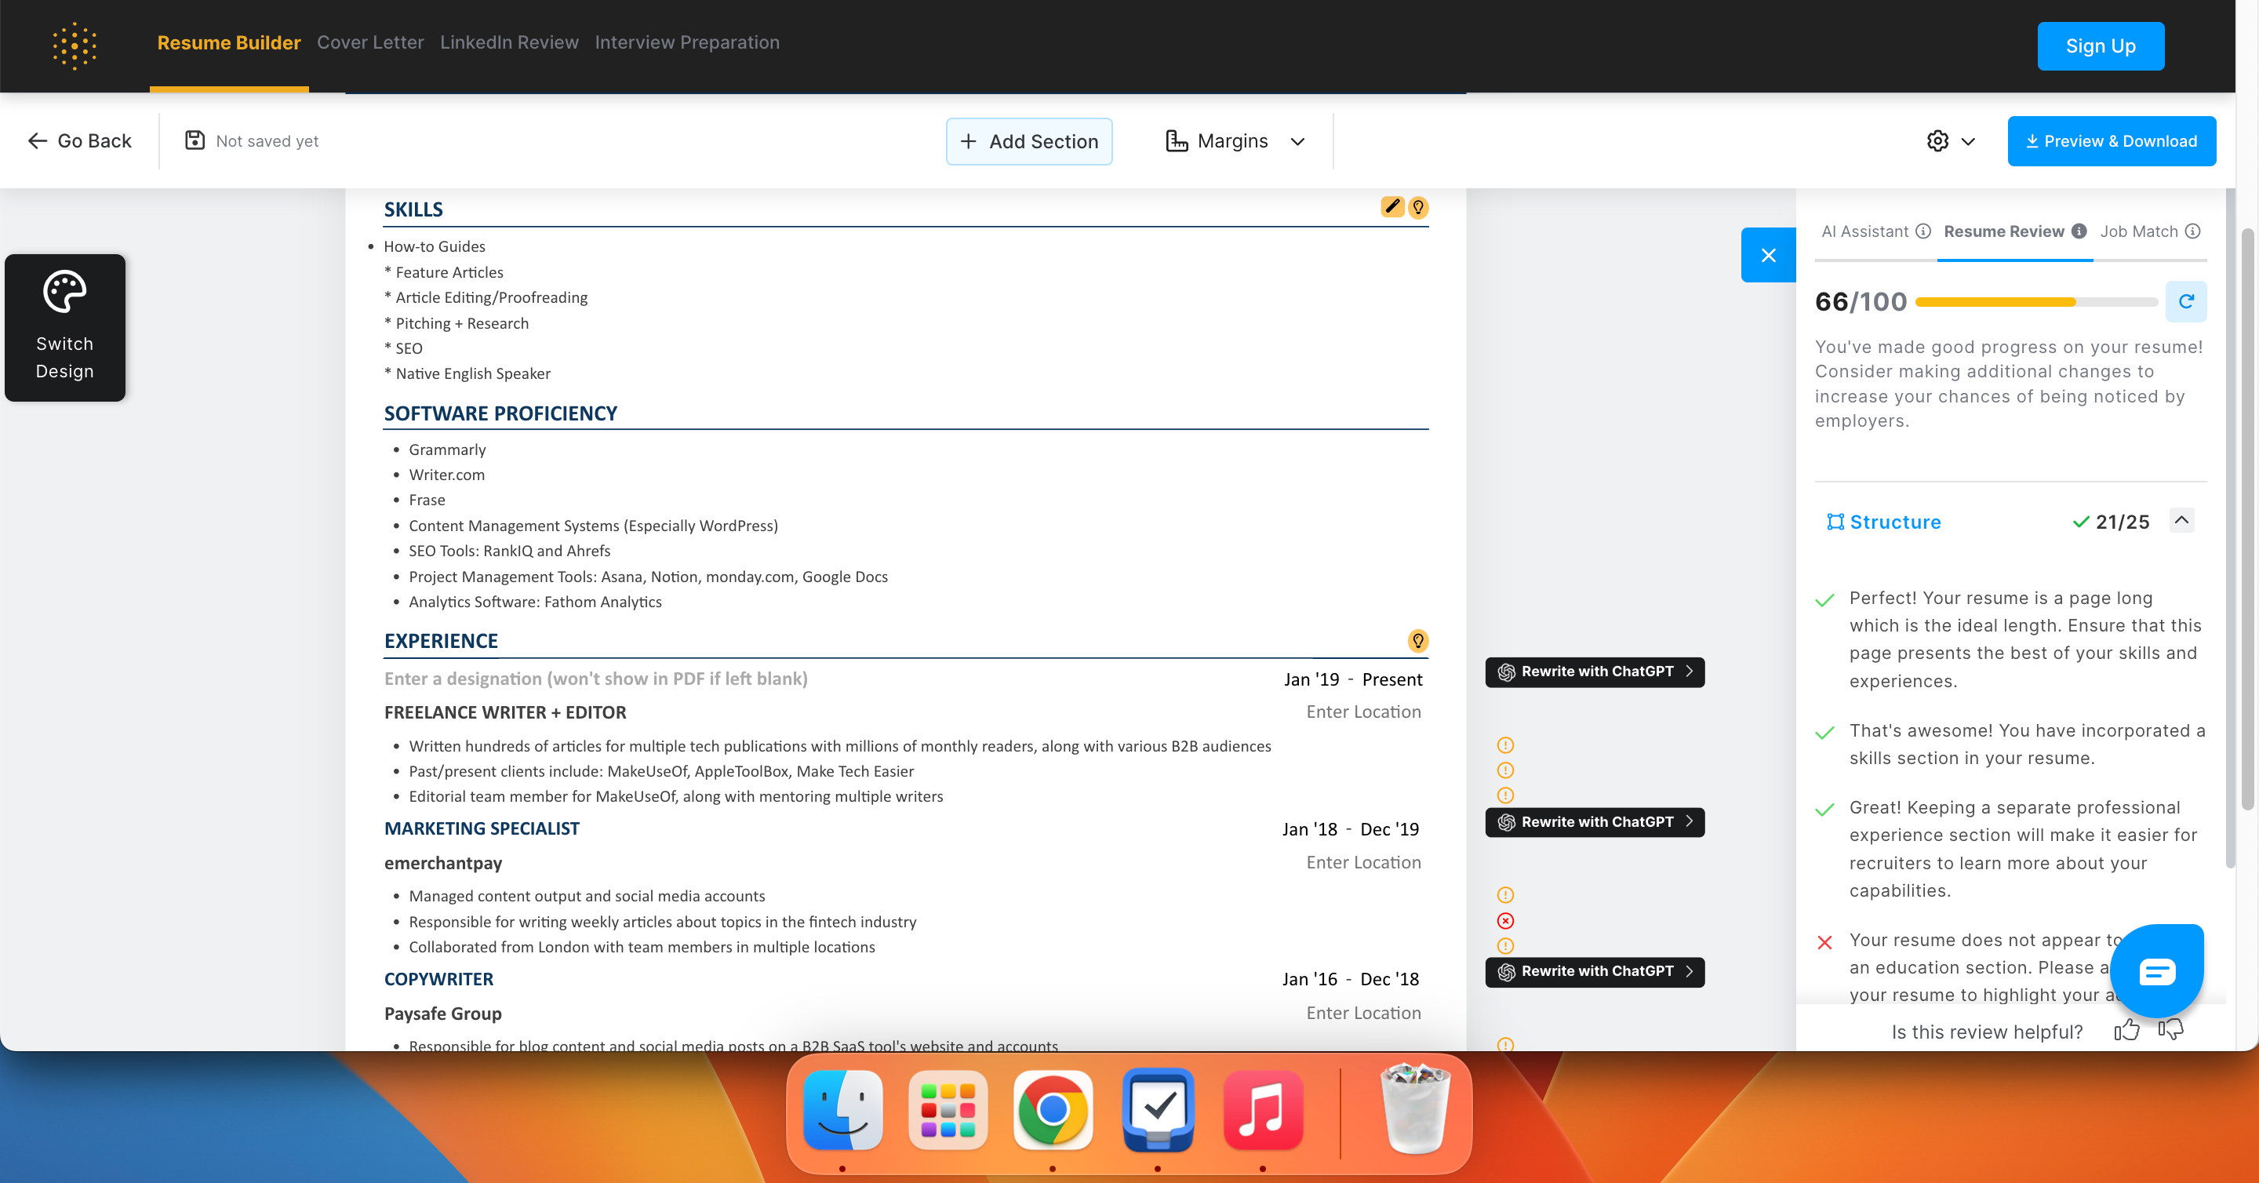The width and height of the screenshot is (2259, 1183).
Task: Switch to the Job Match tab
Action: [x=2138, y=231]
